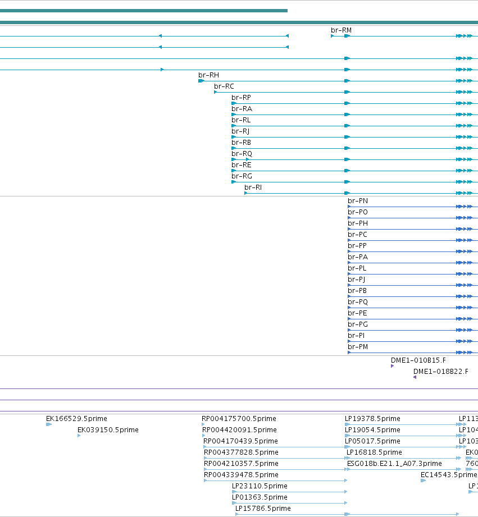The image size is (478, 517).
Task: Click the EK039150.5prime arrow glyph
Action: (79, 436)
